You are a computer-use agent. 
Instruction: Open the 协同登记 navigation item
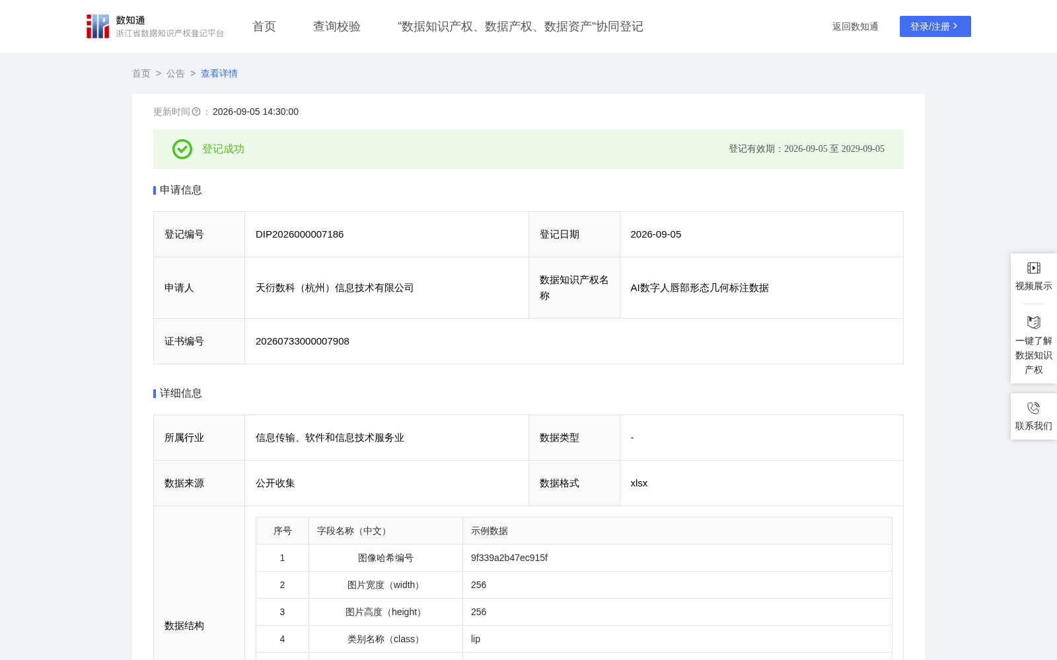click(521, 26)
